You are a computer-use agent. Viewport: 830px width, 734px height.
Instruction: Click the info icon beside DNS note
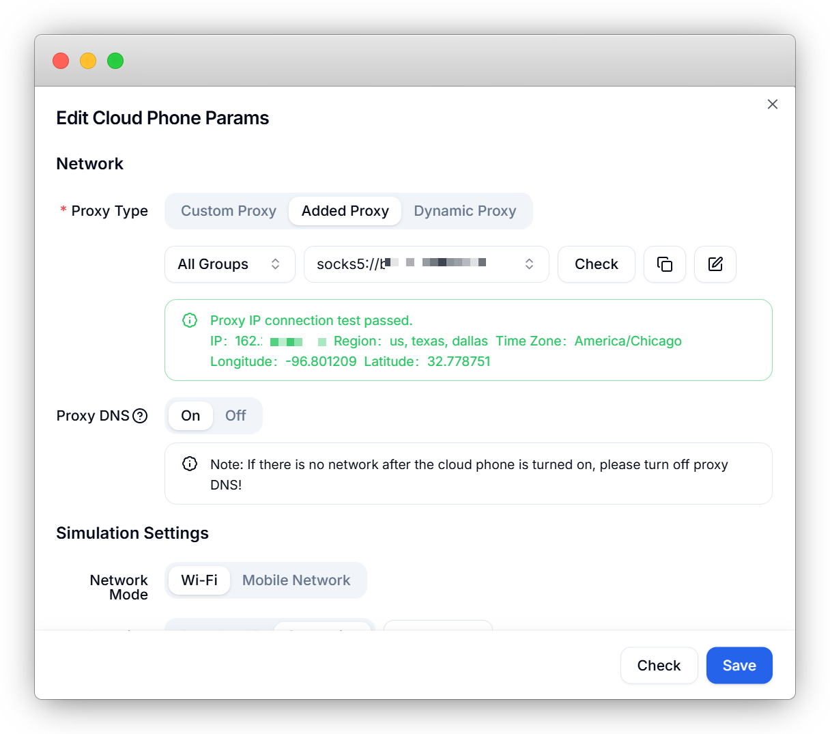(190, 464)
